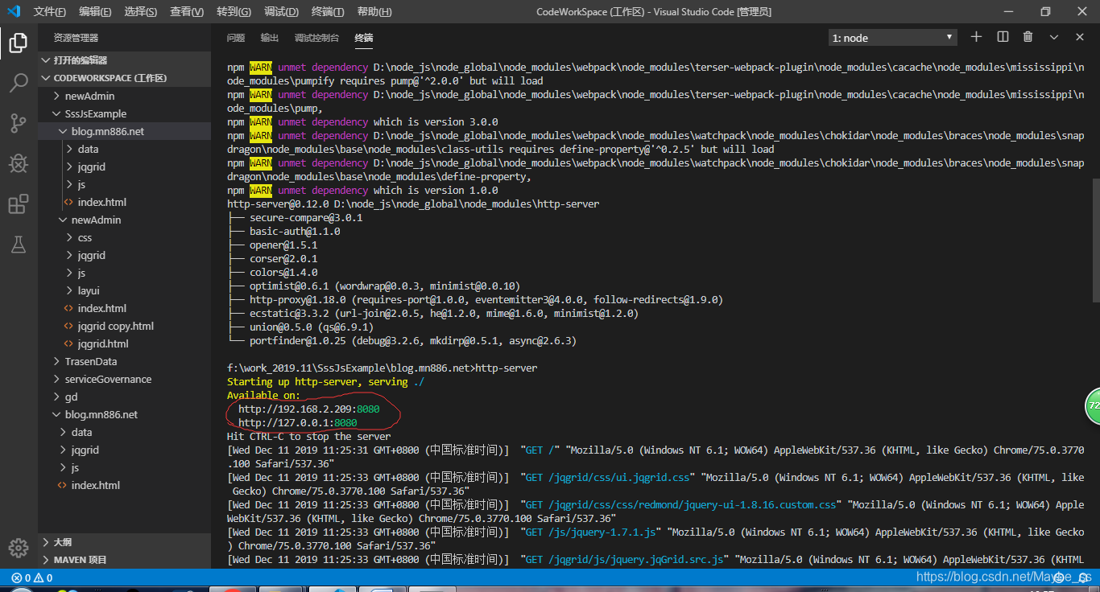The width and height of the screenshot is (1100, 592).
Task: Open problems from status bar error counter
Action: pos(32,578)
